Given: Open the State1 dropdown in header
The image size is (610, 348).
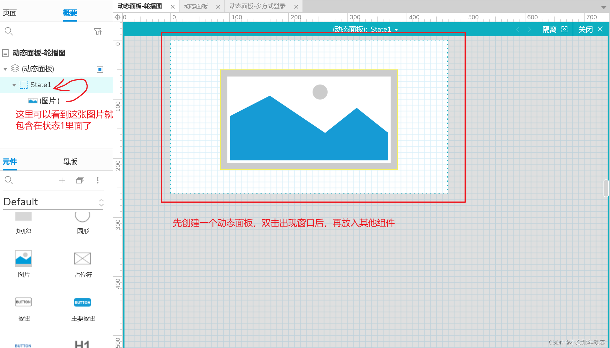Looking at the screenshot, I should pyautogui.click(x=396, y=30).
